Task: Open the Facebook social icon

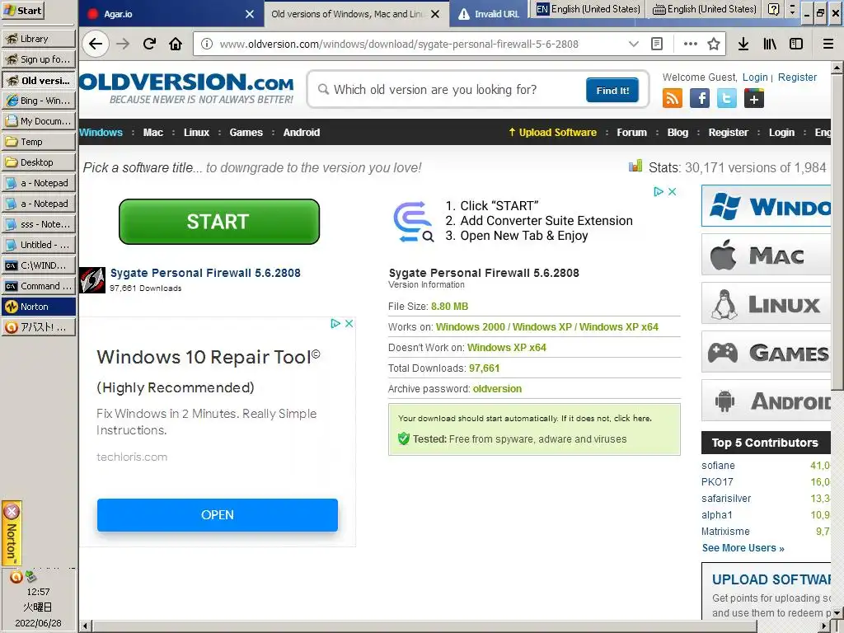Action: pos(700,99)
